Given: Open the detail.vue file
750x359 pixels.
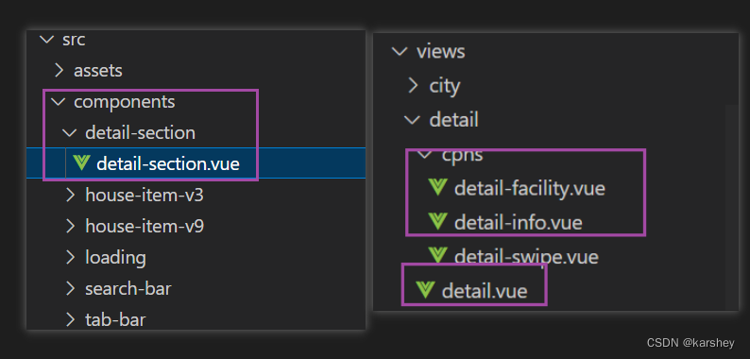Looking at the screenshot, I should [485, 291].
